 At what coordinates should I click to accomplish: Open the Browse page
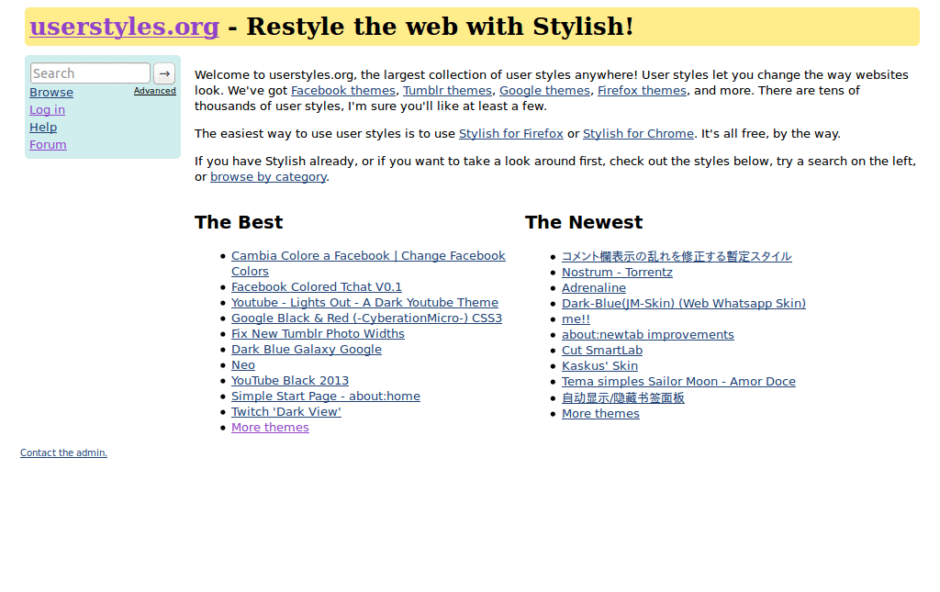coord(50,92)
